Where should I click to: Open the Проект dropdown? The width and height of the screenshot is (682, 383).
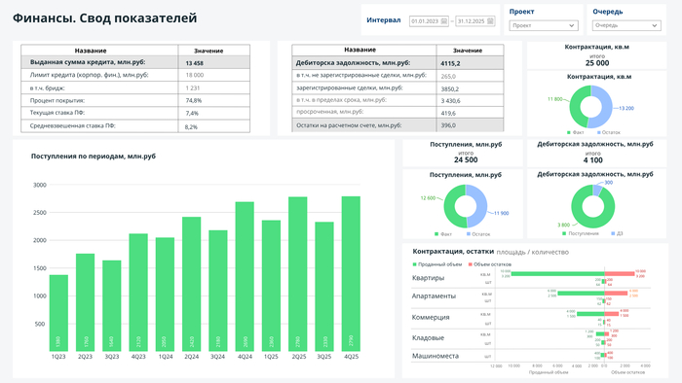pos(544,25)
